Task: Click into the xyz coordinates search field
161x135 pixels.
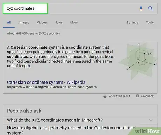Action: pyautogui.click(x=25, y=8)
